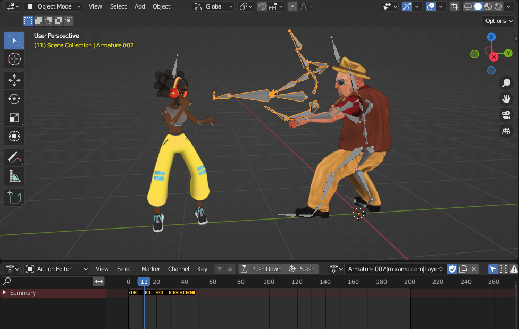
Task: Click the Push Down button
Action: (262, 269)
